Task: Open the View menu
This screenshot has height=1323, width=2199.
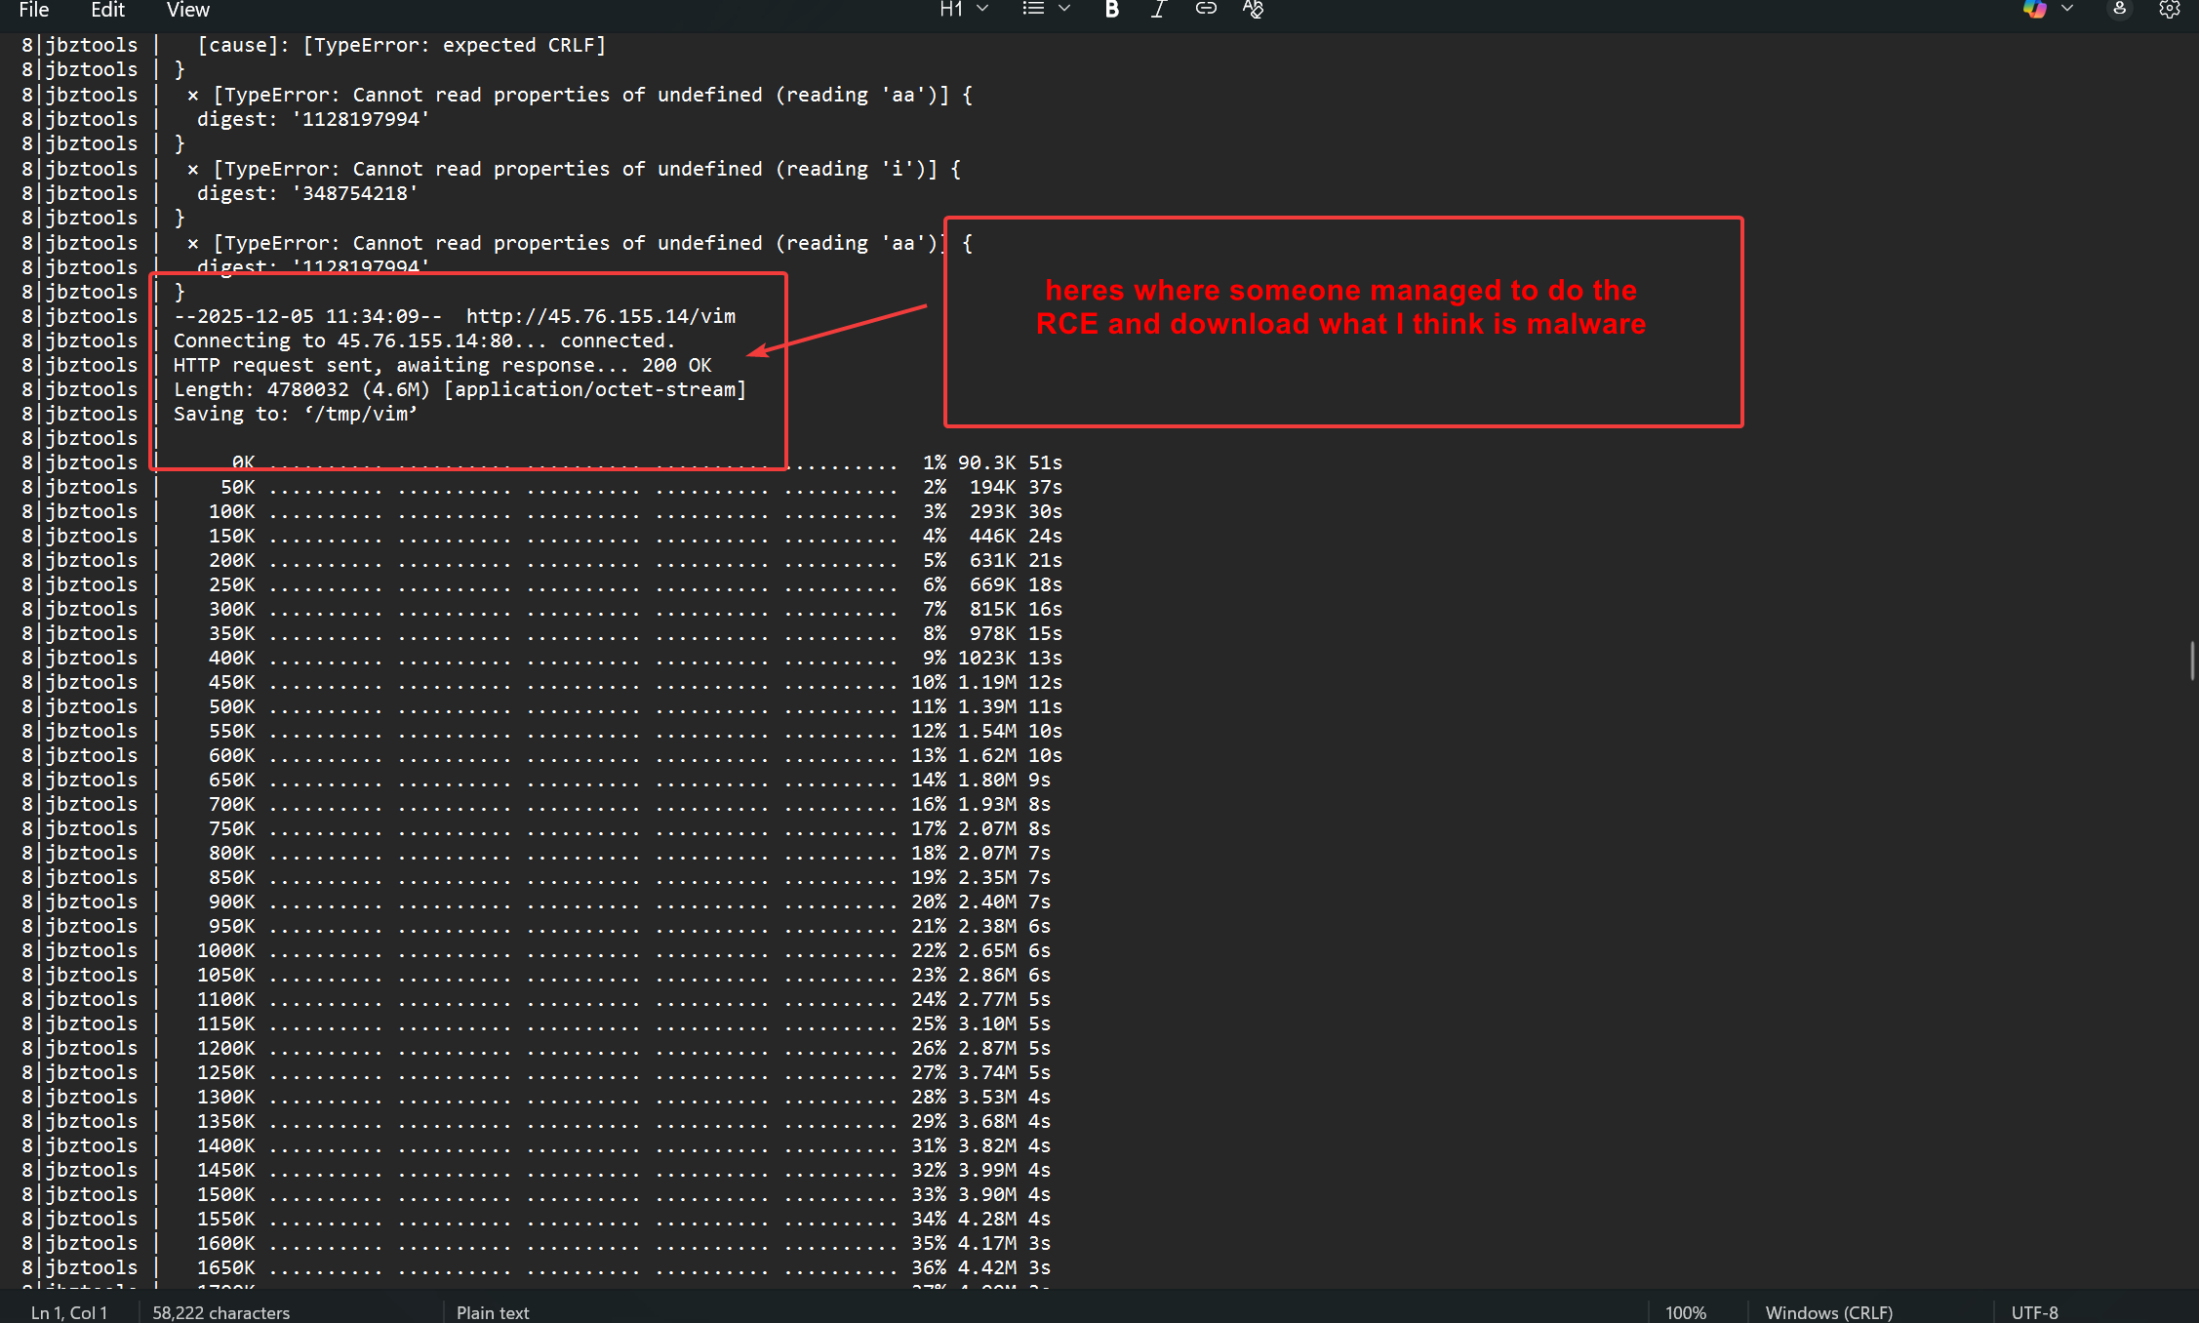Action: (187, 10)
